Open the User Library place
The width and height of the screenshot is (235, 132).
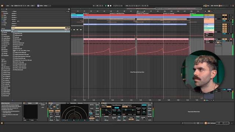(x=6, y=67)
